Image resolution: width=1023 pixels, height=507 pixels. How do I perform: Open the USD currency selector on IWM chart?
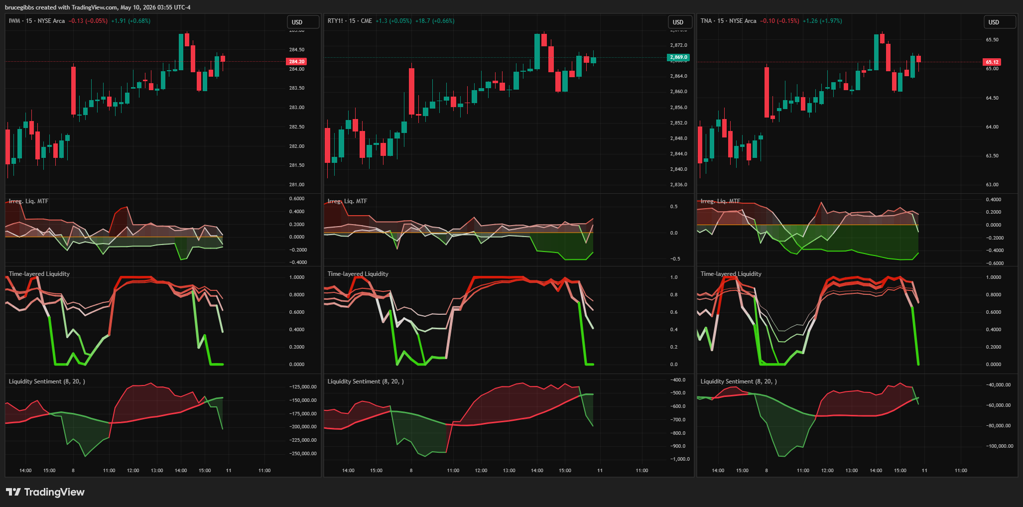point(303,22)
